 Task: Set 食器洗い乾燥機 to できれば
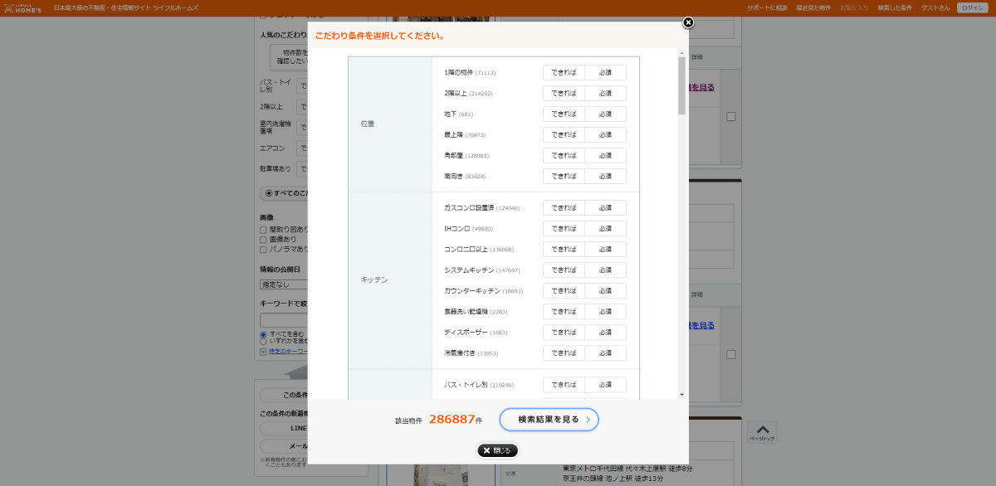tap(564, 312)
